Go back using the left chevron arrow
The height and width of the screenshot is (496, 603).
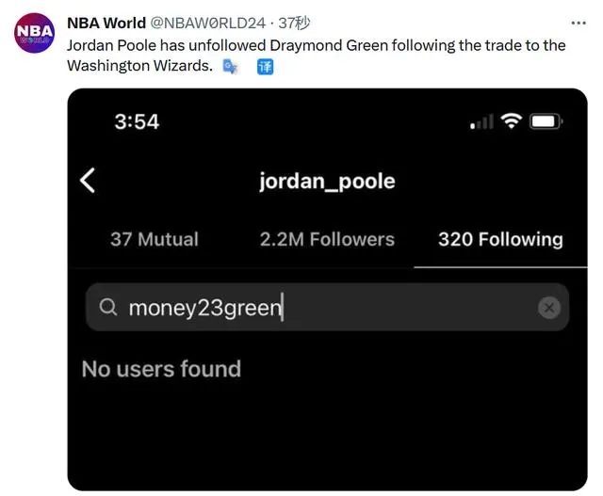[88, 180]
